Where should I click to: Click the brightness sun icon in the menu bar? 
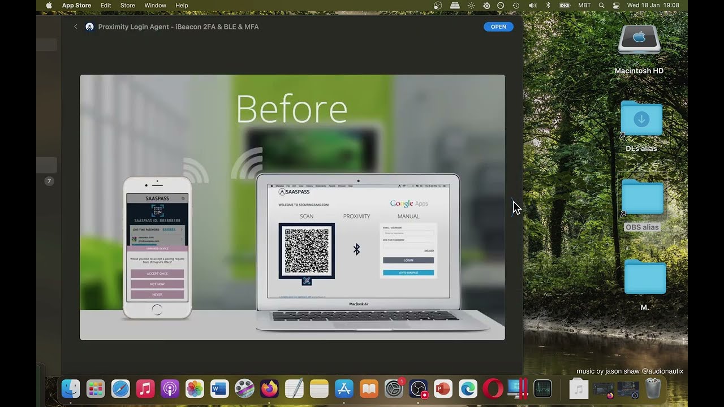pos(471,5)
